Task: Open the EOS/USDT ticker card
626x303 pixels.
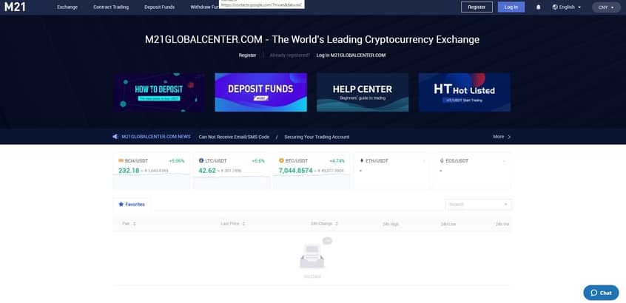Action: [x=472, y=171]
